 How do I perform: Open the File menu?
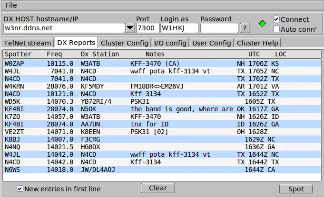tap(11, 5)
